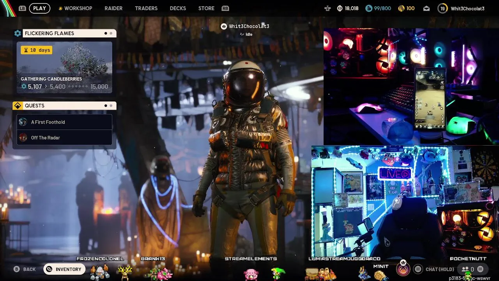Click the Lucario sprite left of M1N1T
499x281 pixels.
point(364,273)
